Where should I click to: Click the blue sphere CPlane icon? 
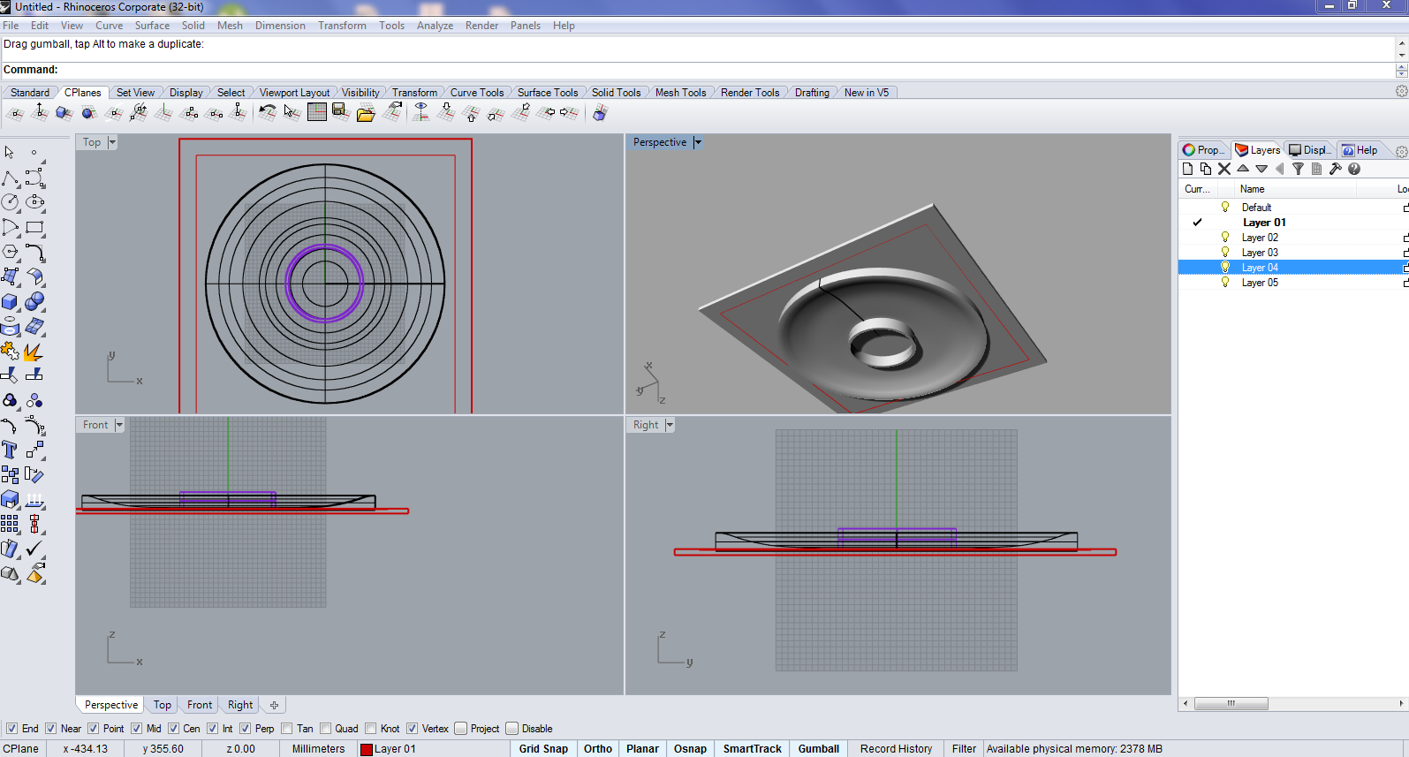pos(88,112)
